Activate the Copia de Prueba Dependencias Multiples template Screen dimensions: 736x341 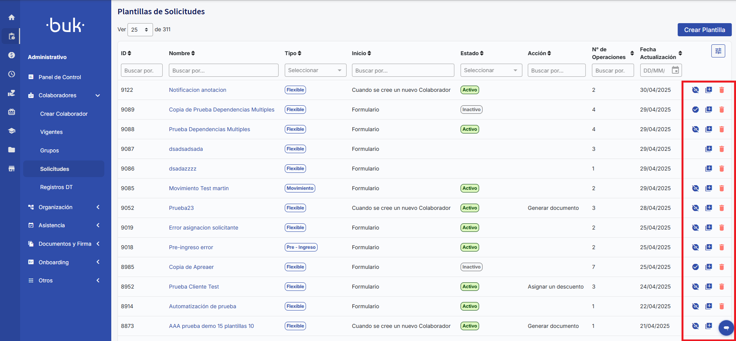point(695,110)
